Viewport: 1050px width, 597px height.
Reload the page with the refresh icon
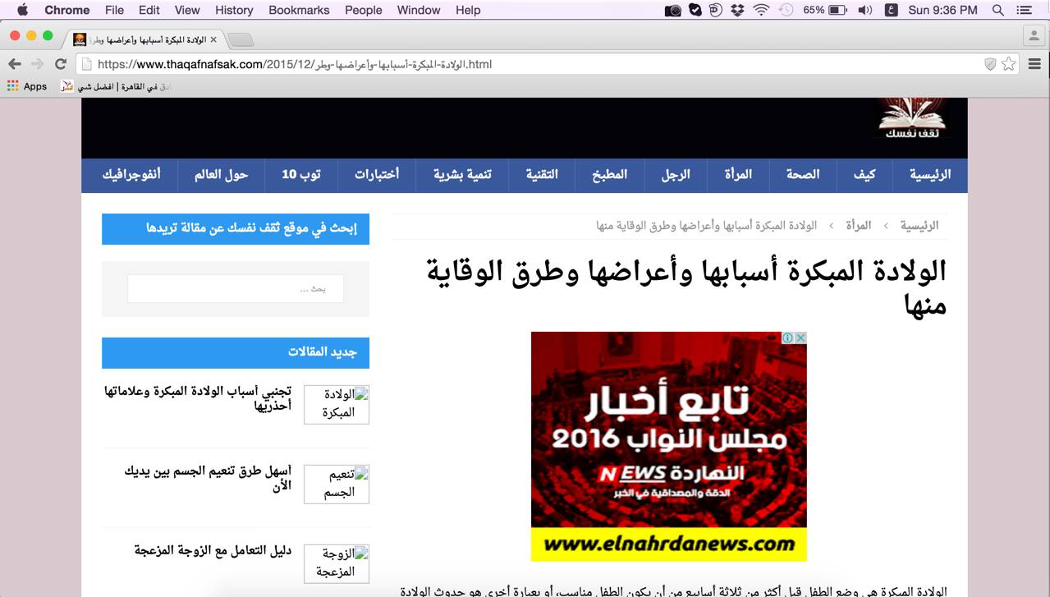point(60,64)
